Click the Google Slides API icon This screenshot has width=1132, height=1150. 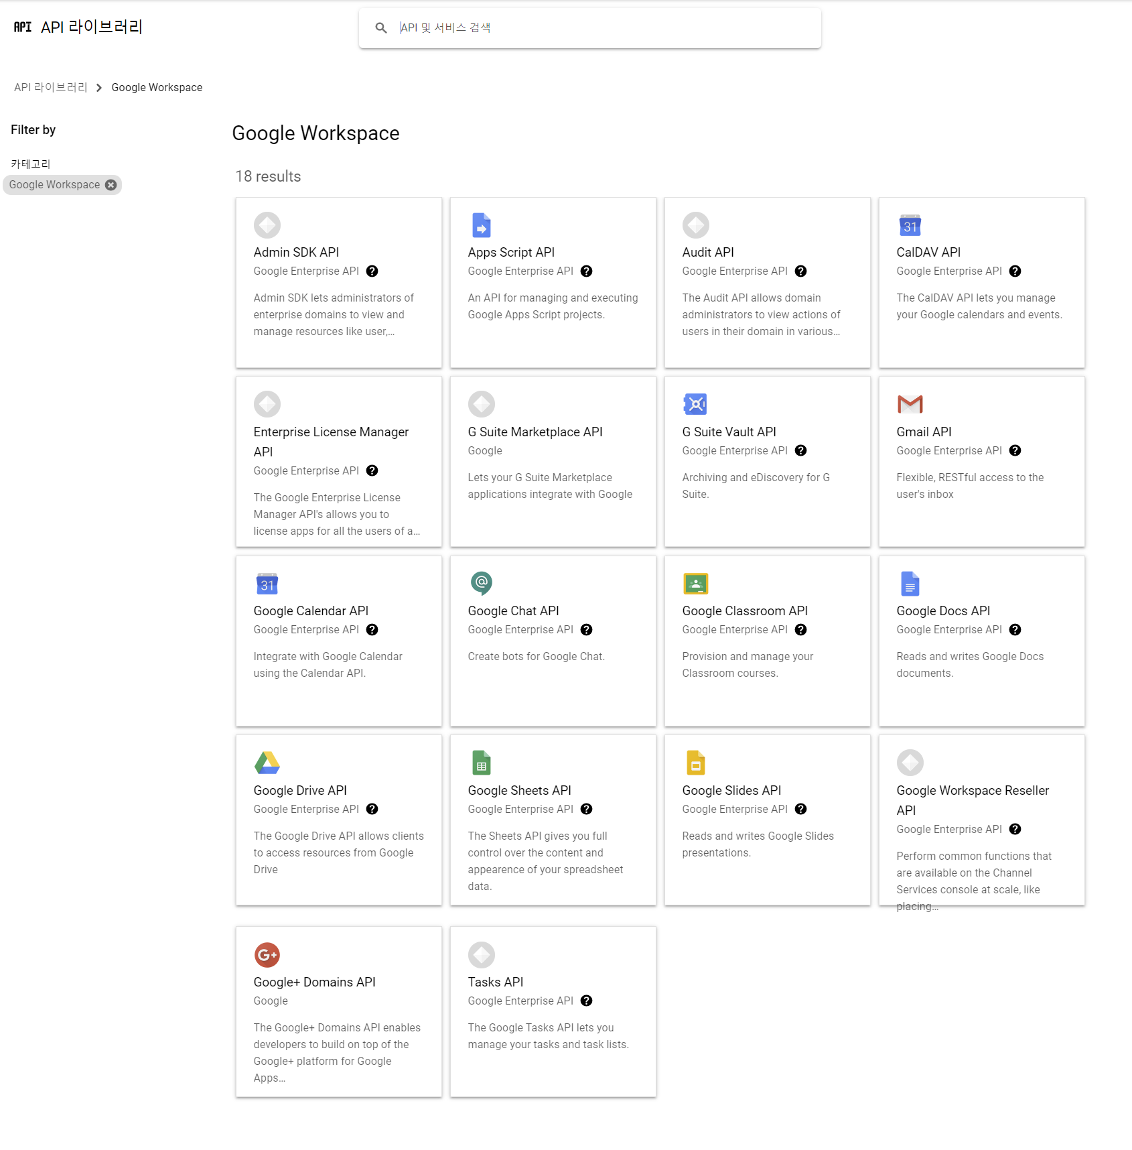(x=695, y=763)
